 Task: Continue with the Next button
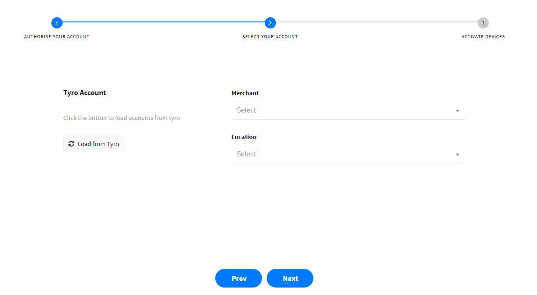pos(290,278)
